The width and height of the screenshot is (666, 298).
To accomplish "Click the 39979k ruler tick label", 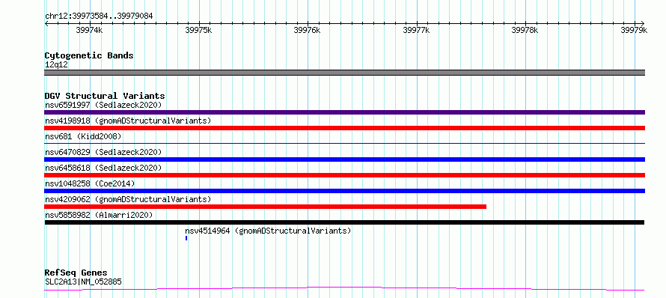I will point(634,30).
